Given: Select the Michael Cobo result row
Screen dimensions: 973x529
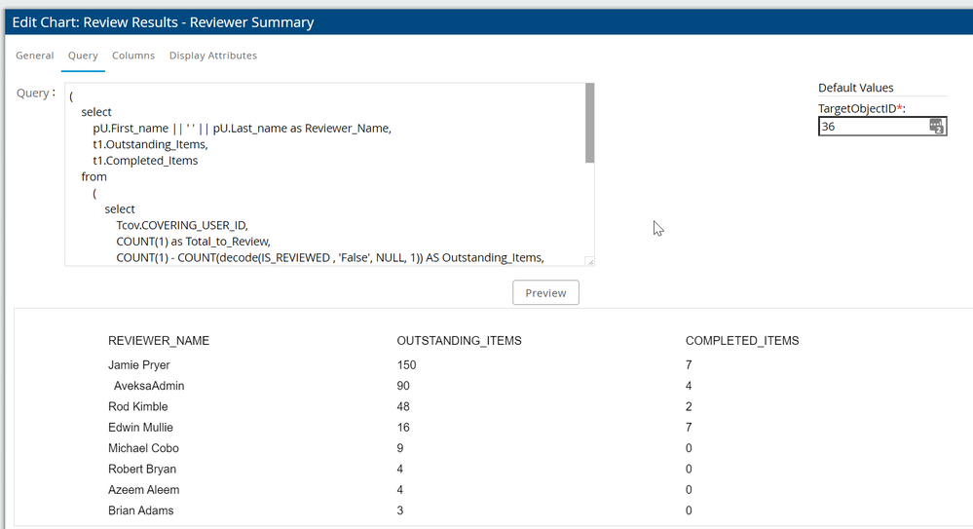Looking at the screenshot, I should tap(143, 448).
